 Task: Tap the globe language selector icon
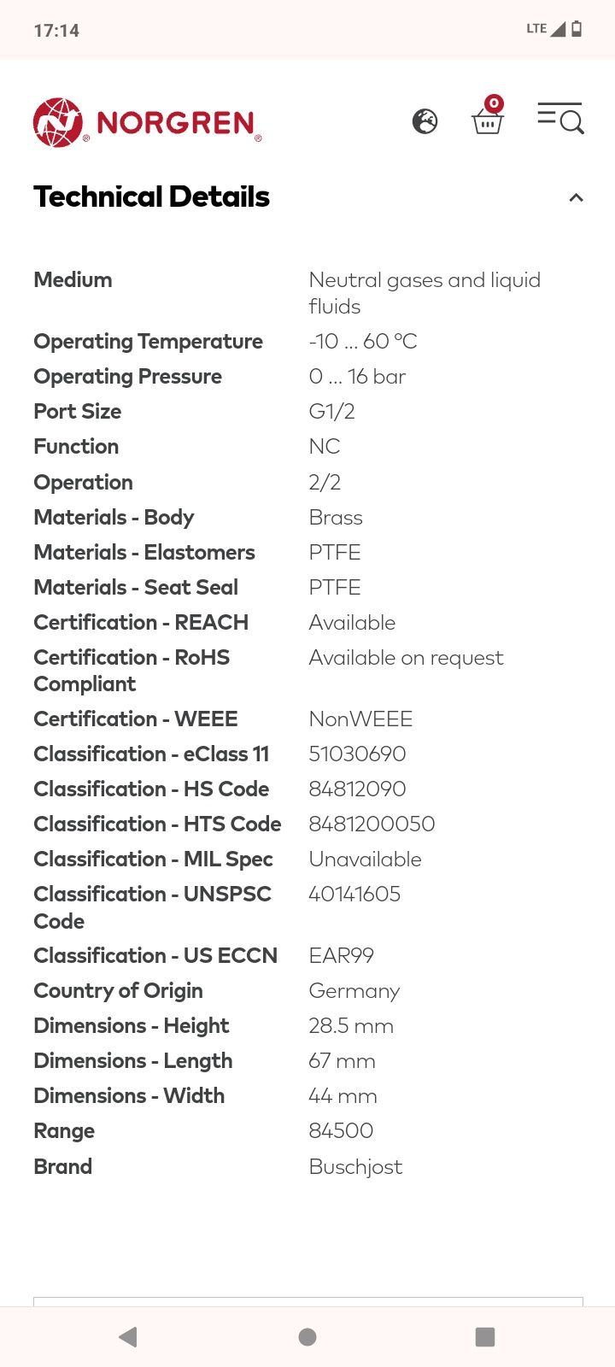click(x=425, y=121)
